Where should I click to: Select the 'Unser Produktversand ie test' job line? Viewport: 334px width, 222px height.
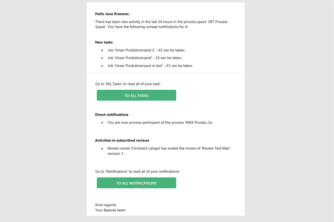(x=150, y=66)
